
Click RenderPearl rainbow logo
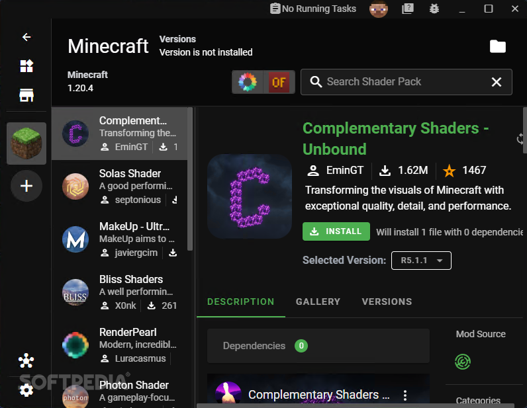[x=75, y=345]
